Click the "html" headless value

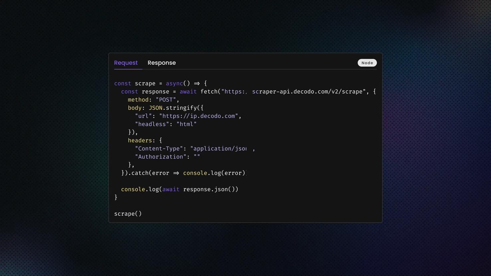click(186, 124)
